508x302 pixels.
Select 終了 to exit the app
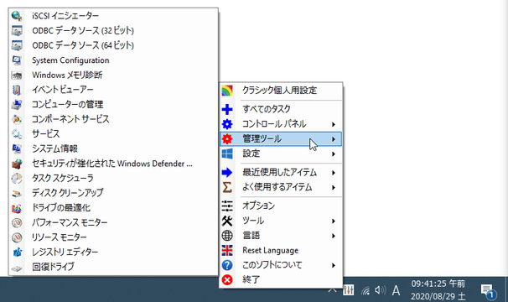(x=281, y=280)
